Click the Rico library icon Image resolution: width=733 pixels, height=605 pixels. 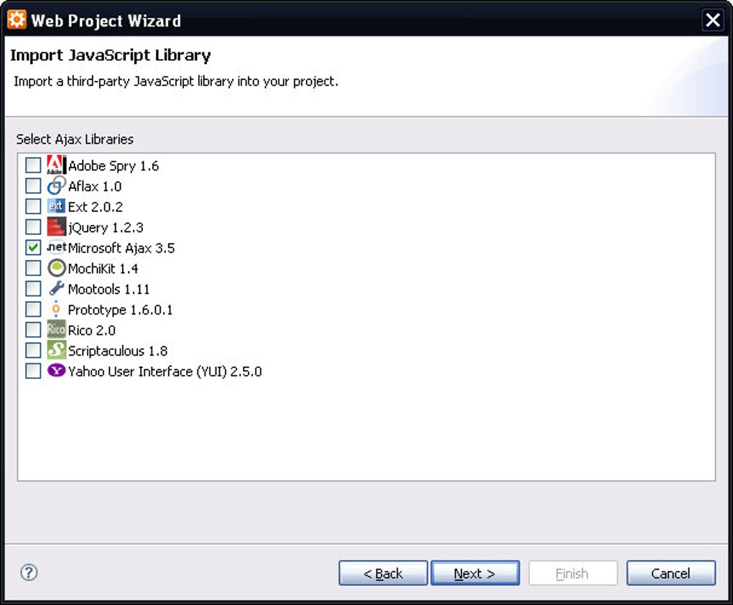56,330
